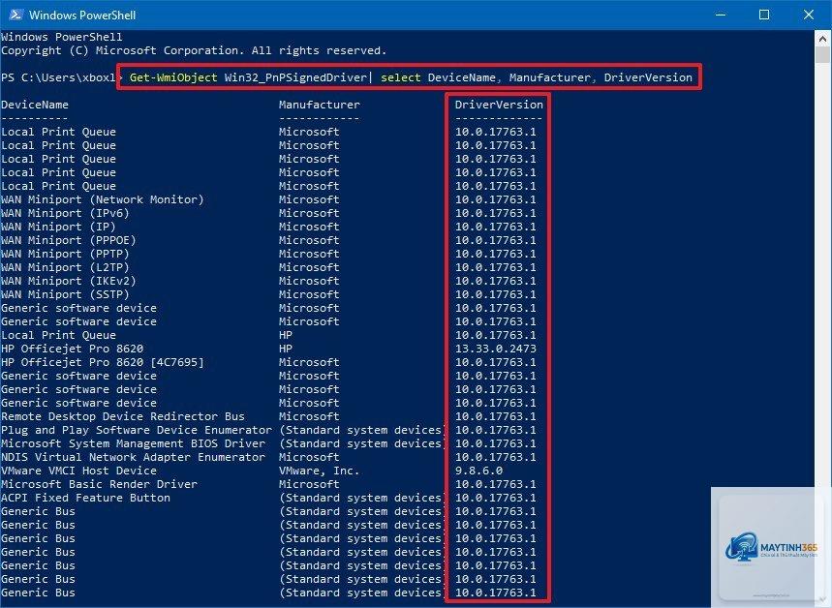Close the Windows PowerShell window
832x608 pixels.
coord(808,15)
